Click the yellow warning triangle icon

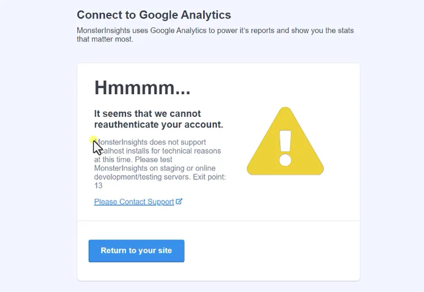coord(285,141)
